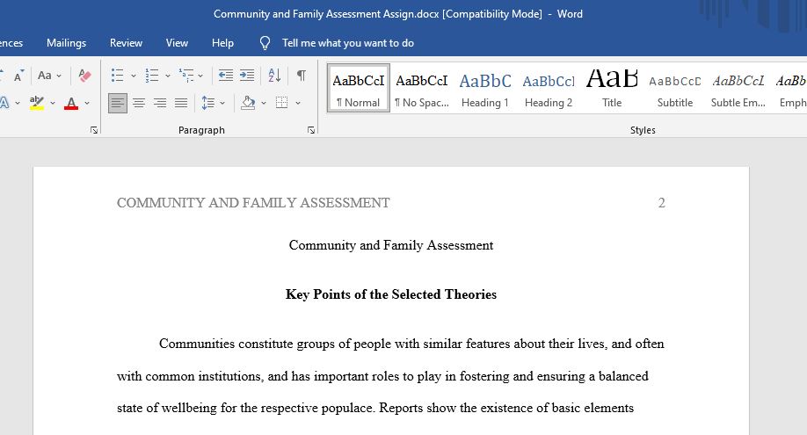Click the Line and Paragraph Spacing icon

coord(208,103)
